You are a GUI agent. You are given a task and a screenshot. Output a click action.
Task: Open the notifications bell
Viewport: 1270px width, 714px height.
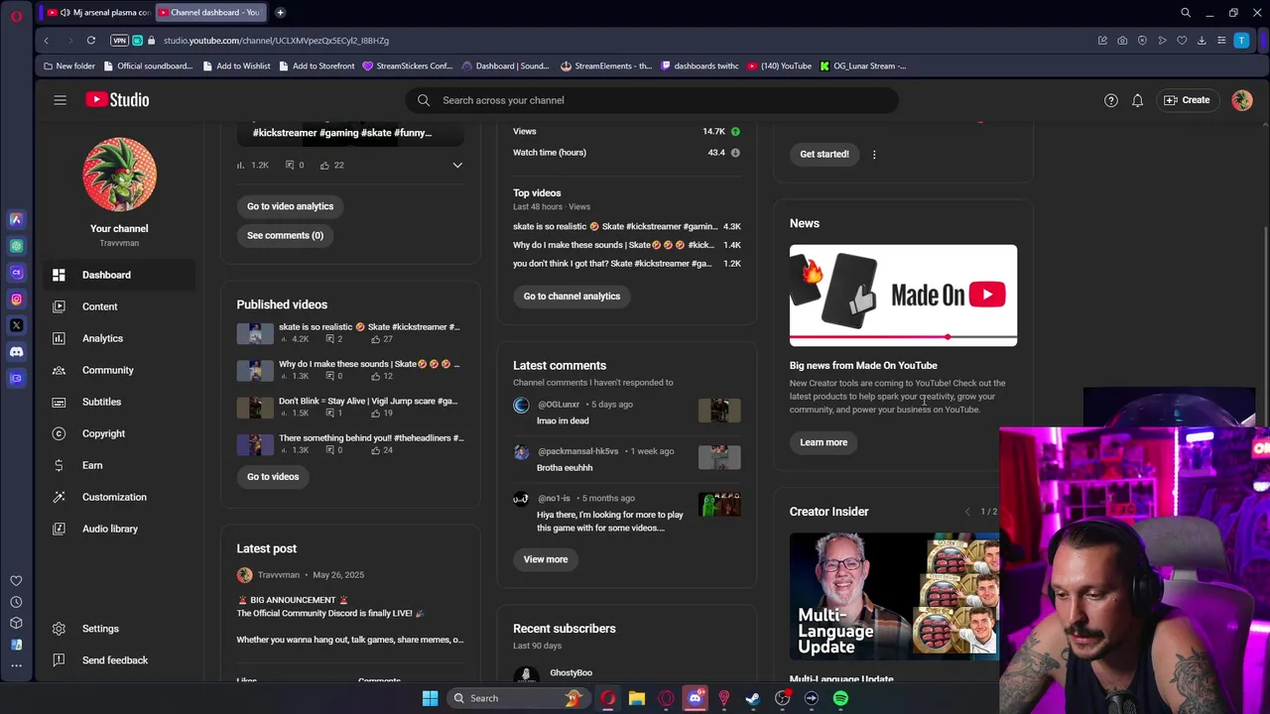(1138, 100)
